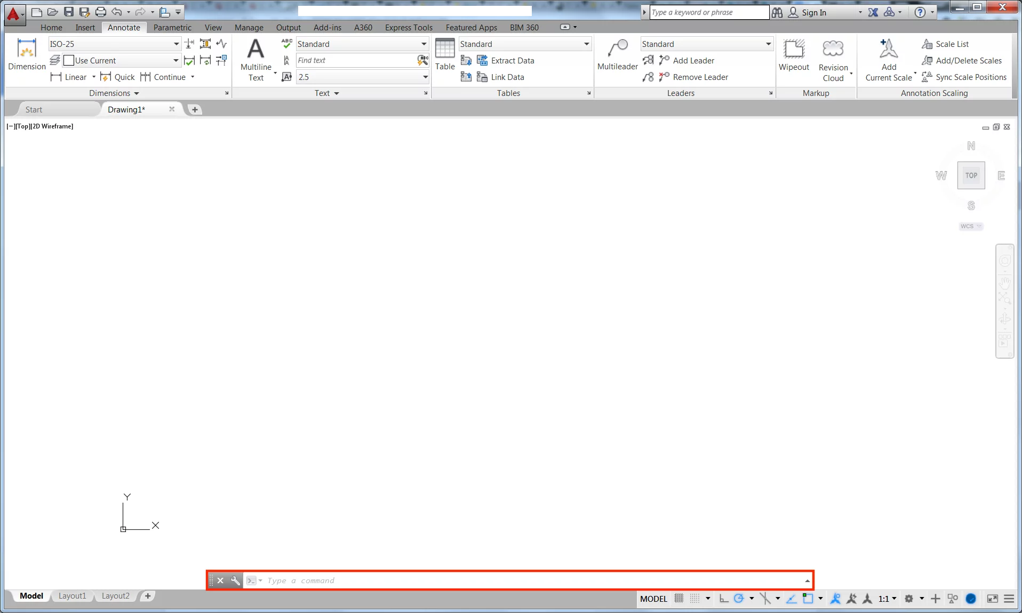Toggle grid display in the status bar
Screen dimensions: 1022x613
click(x=678, y=598)
